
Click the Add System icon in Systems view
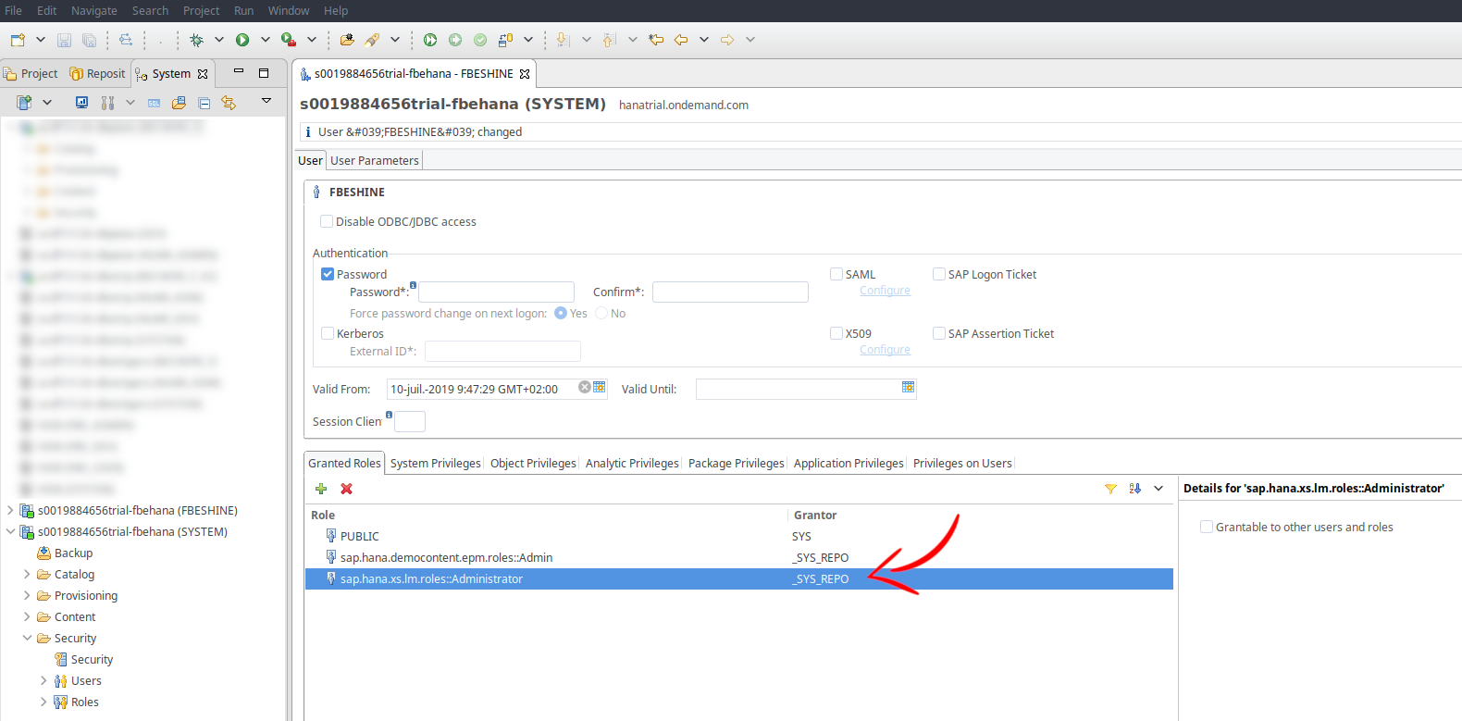tap(24, 102)
